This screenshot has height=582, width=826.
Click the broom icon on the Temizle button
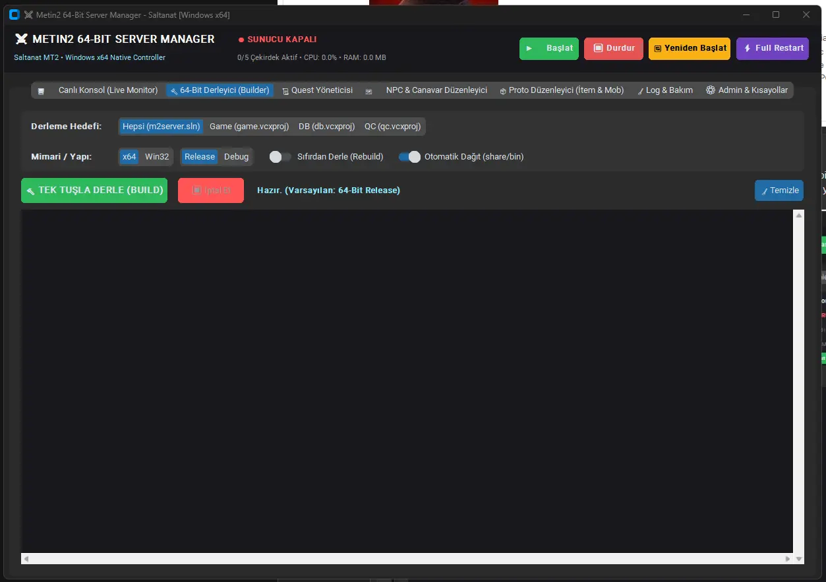click(x=765, y=191)
